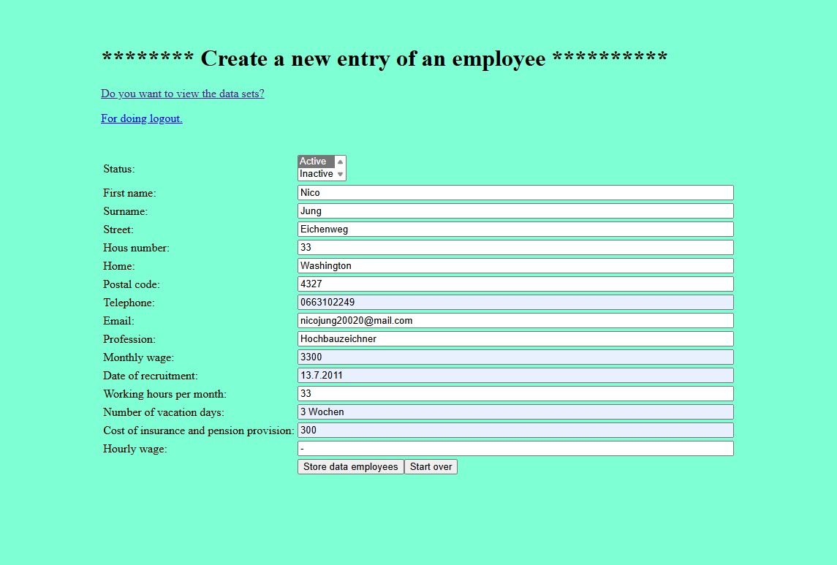Click the 'Create a new entry' heading
Viewport: 837px width, 565px height.
(x=385, y=58)
